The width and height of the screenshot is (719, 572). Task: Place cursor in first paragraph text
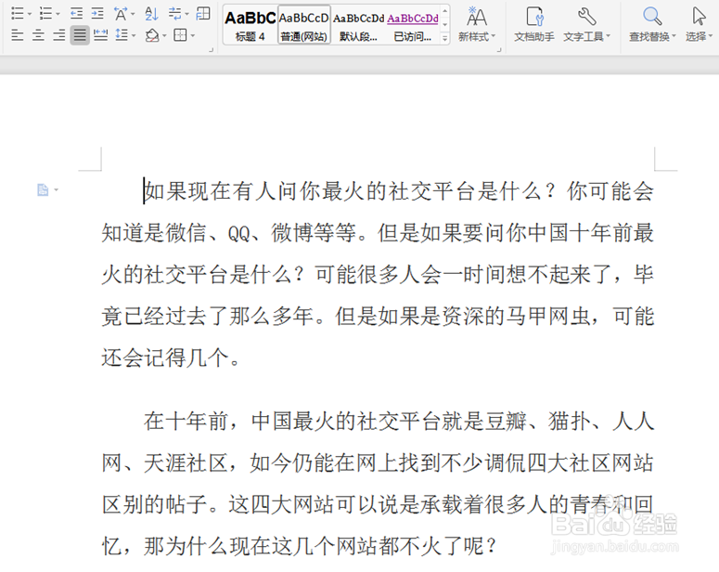[x=378, y=274]
